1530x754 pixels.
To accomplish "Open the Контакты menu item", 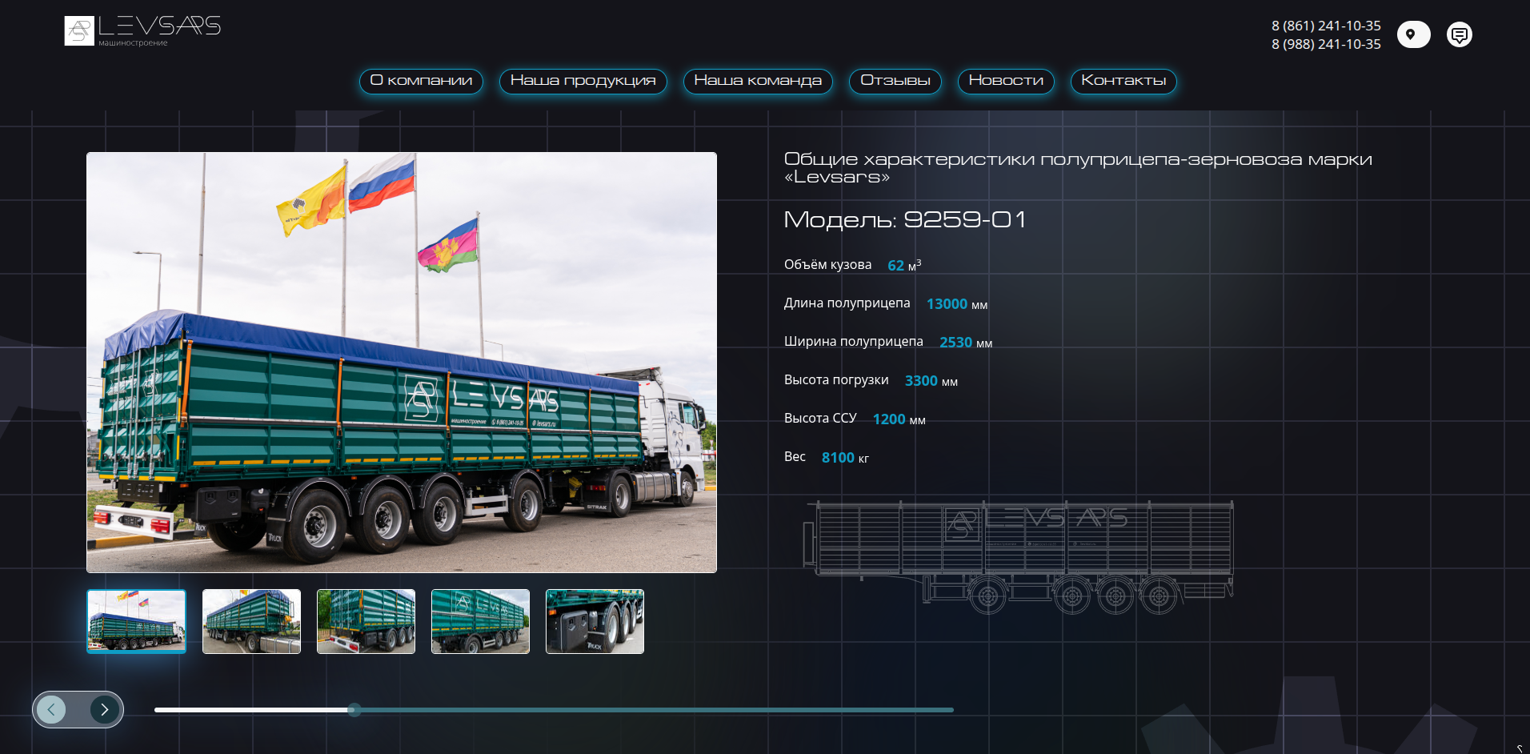I will pyautogui.click(x=1123, y=81).
